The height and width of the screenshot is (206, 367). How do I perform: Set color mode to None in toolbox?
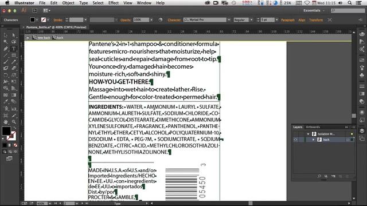tap(15, 145)
